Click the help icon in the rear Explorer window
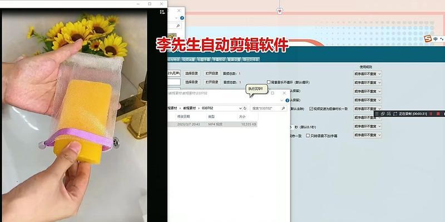Screen dimensions: 445x222 (x=182, y=18)
